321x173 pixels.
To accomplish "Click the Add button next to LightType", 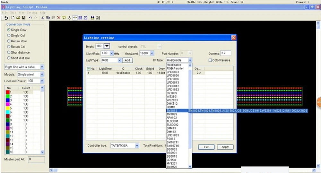I will click(127, 60).
